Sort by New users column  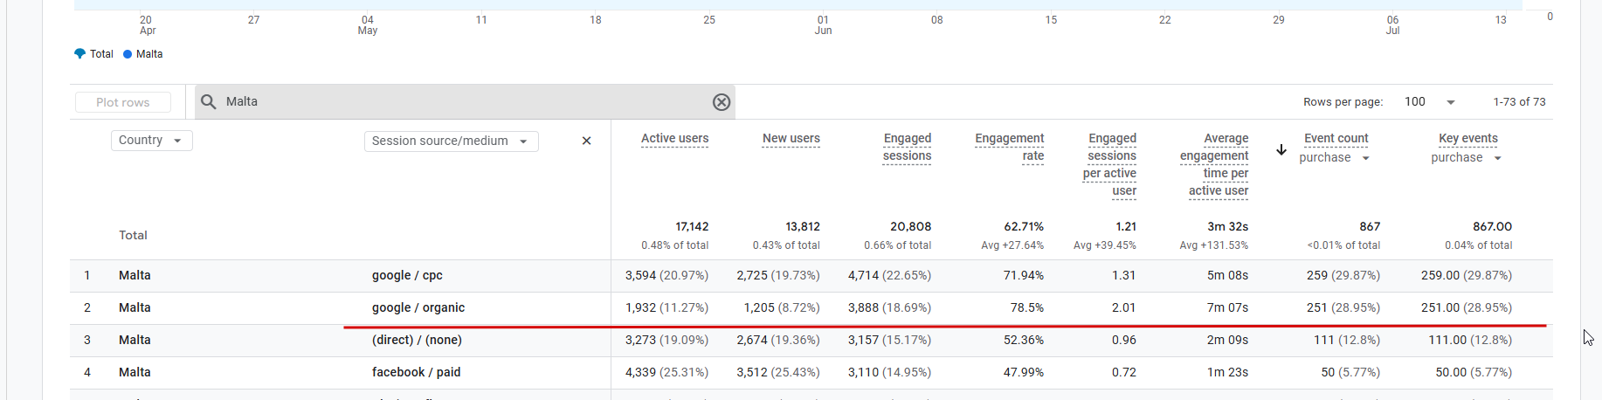coord(791,139)
